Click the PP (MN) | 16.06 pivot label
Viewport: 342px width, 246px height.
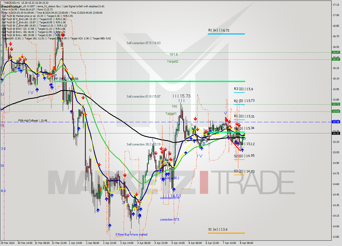click(x=66, y=79)
